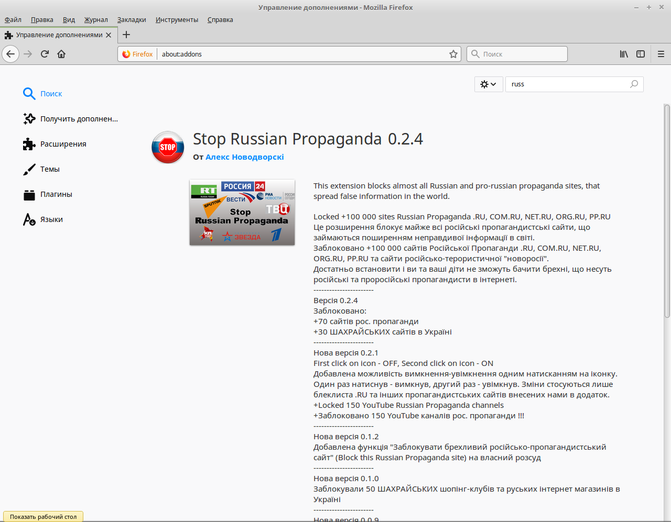Viewport: 671px width, 522px height.
Task: Focus the browser Поиск search box
Action: (517, 54)
